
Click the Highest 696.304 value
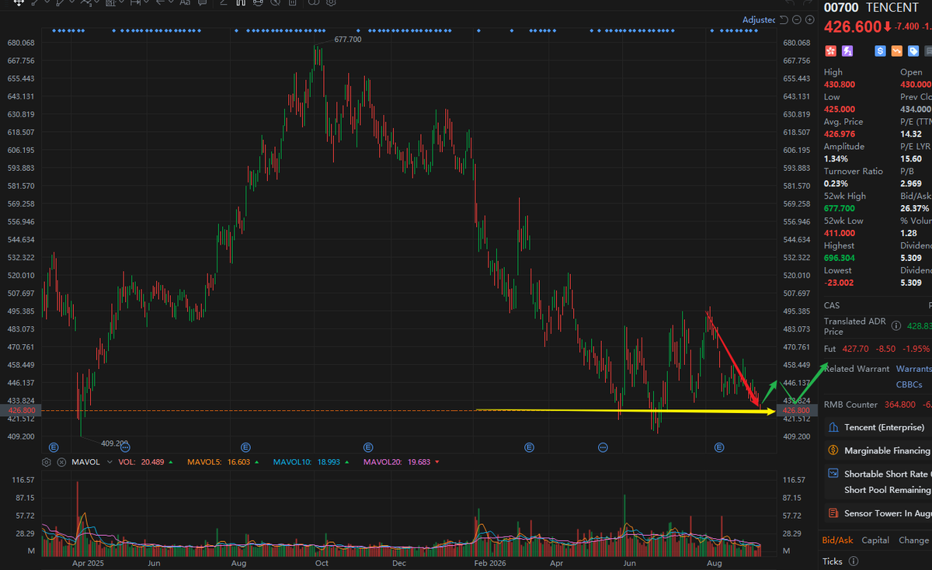point(840,258)
